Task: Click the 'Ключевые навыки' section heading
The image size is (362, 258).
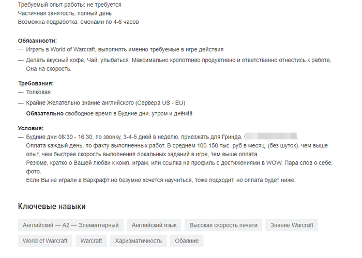Action: tap(52, 206)
